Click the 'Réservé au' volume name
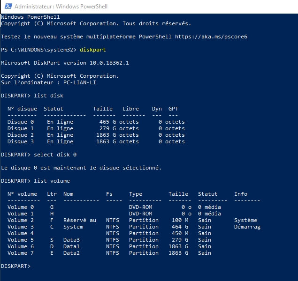 (80, 220)
